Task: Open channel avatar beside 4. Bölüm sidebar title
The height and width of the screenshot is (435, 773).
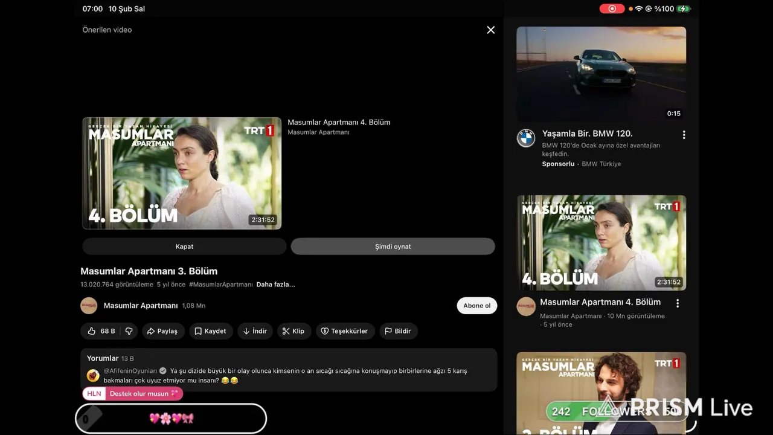Action: click(x=526, y=306)
